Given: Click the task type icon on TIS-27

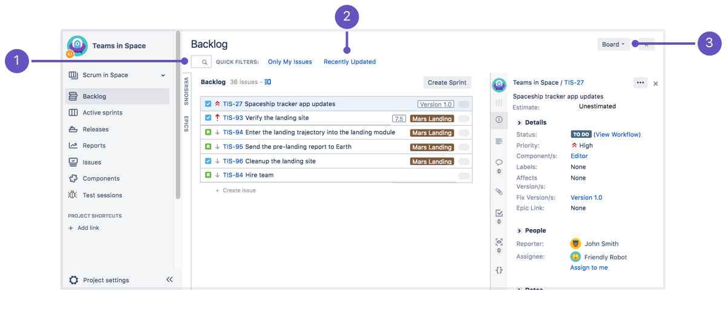Looking at the screenshot, I should tap(208, 104).
